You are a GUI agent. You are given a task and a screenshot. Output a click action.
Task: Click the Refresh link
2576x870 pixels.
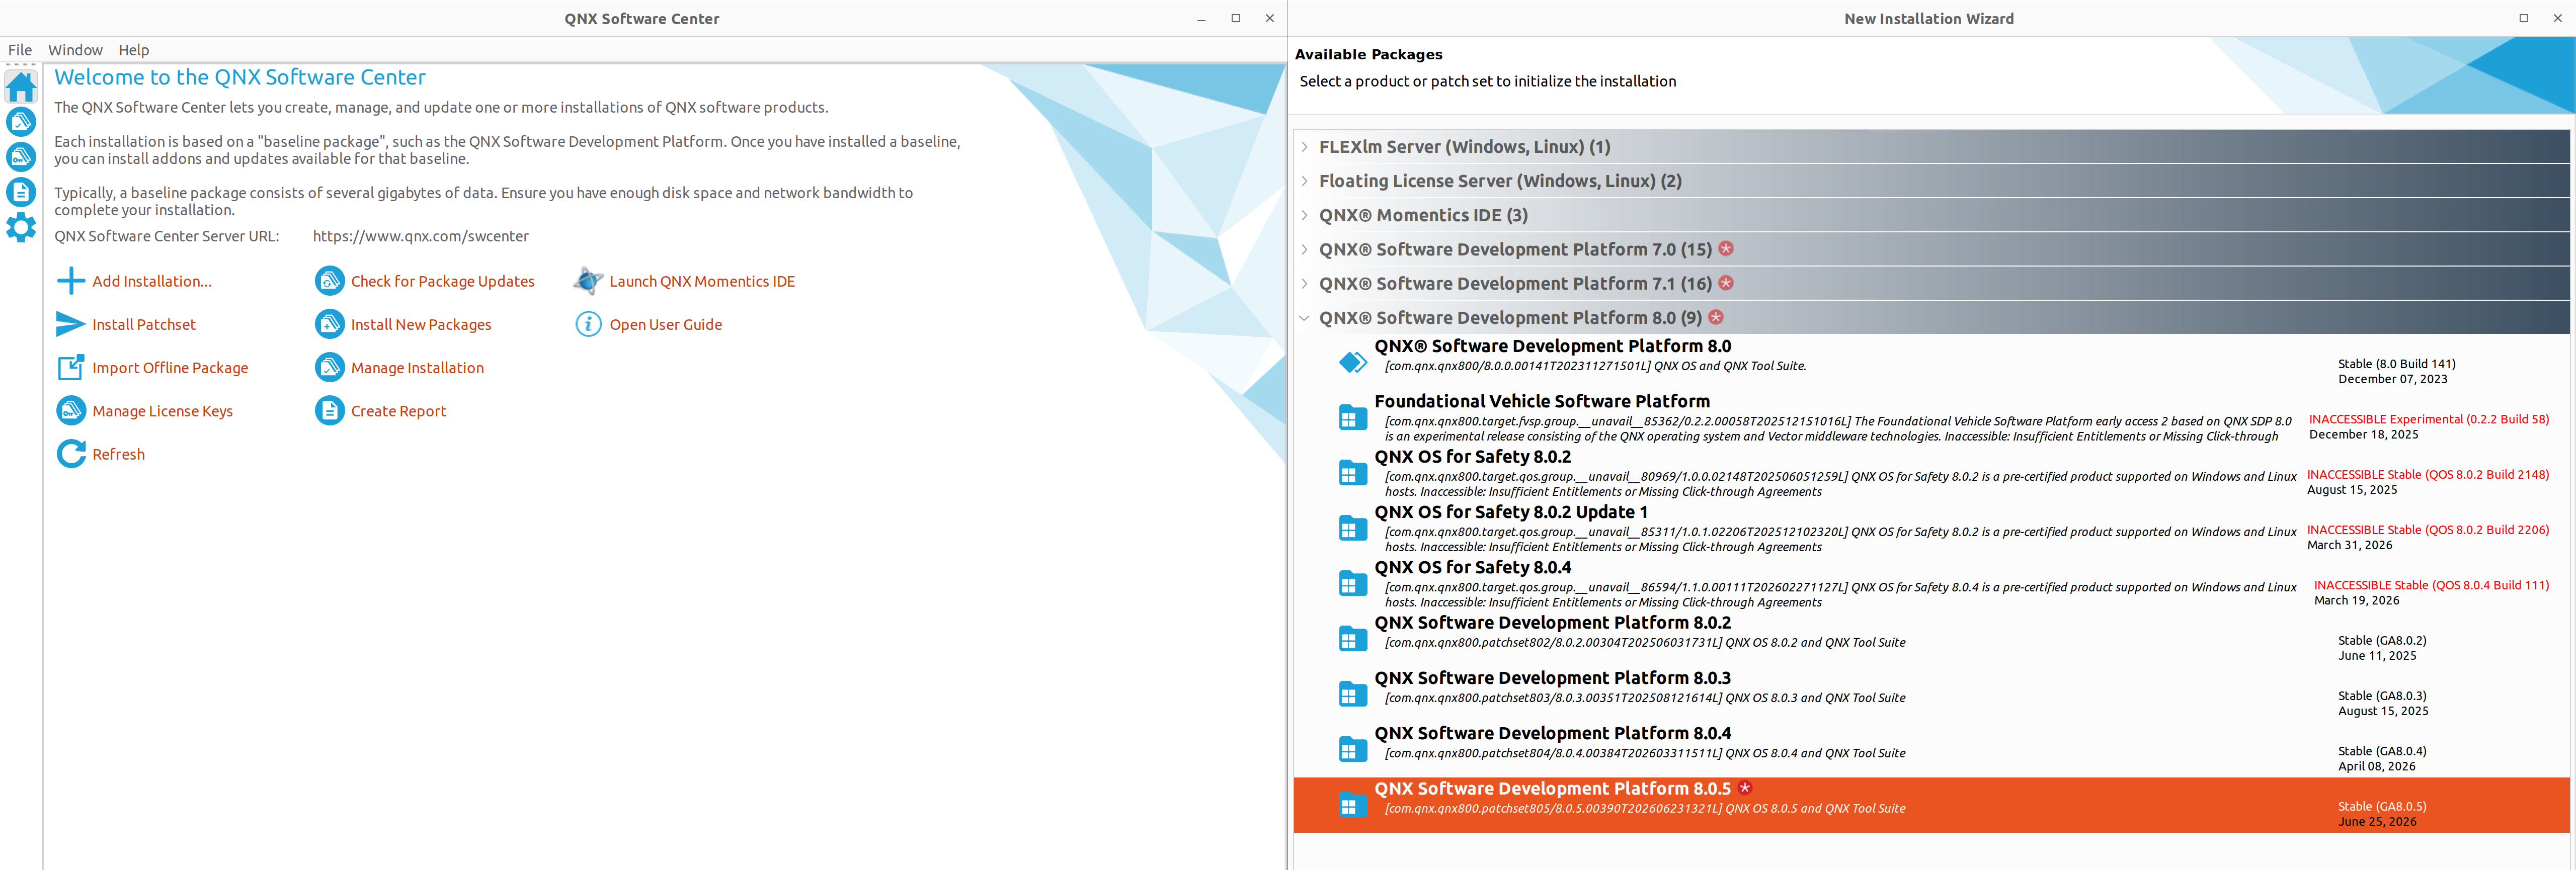118,454
